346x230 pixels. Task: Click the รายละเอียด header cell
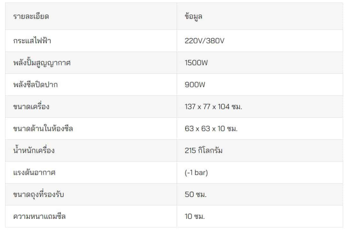point(91,16)
